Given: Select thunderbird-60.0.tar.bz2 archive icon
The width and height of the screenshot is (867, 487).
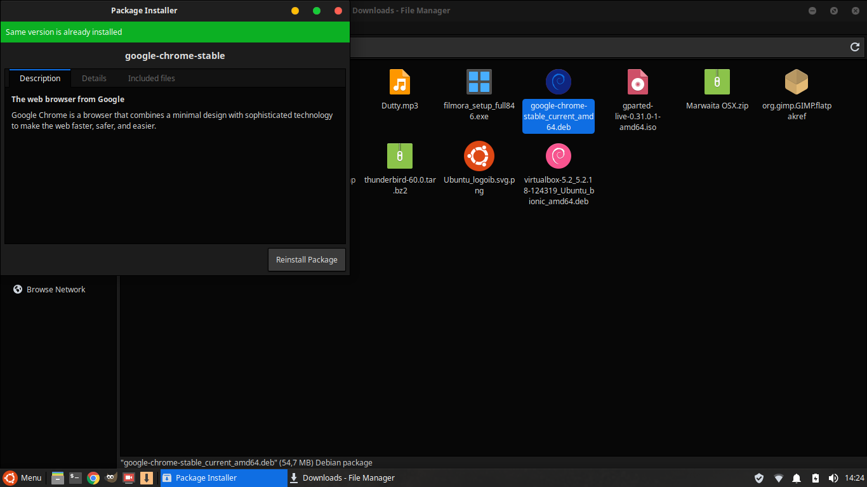Looking at the screenshot, I should 399,156.
